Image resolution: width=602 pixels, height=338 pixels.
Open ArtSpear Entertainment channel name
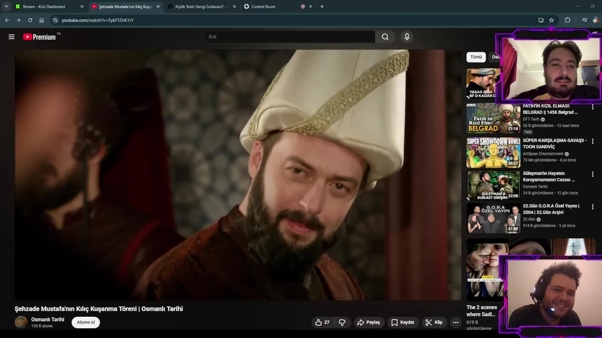543,154
